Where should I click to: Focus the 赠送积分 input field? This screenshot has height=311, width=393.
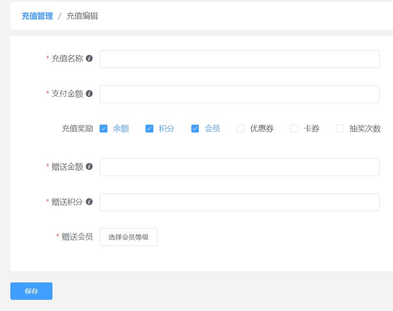240,202
